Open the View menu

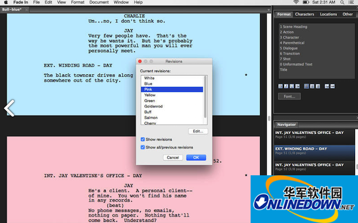click(61, 2)
